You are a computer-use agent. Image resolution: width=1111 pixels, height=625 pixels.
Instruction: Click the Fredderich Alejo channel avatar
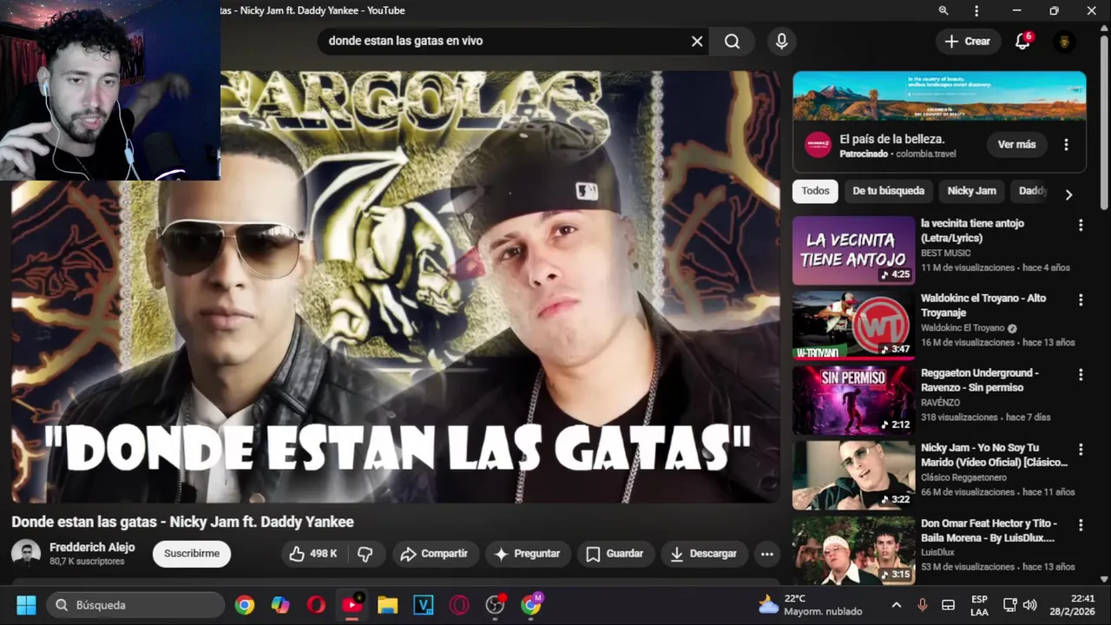[x=26, y=554]
